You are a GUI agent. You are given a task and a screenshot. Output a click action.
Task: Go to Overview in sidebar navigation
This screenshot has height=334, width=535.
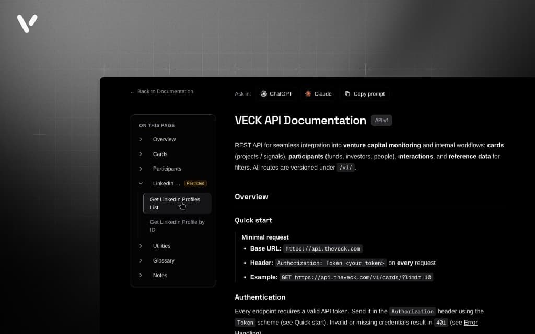(x=164, y=139)
